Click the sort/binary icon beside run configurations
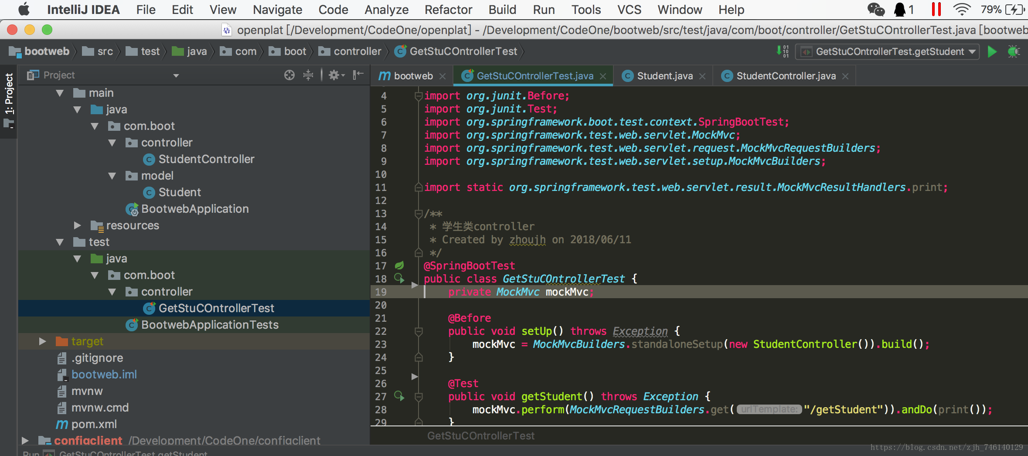1028x456 pixels. [783, 51]
